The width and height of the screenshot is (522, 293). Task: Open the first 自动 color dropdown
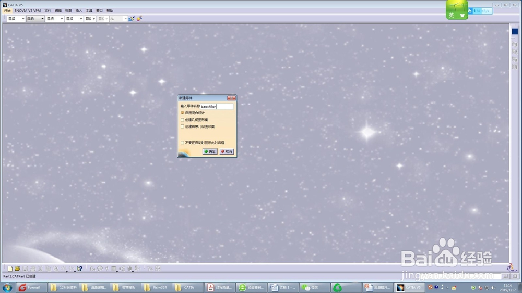click(16, 19)
